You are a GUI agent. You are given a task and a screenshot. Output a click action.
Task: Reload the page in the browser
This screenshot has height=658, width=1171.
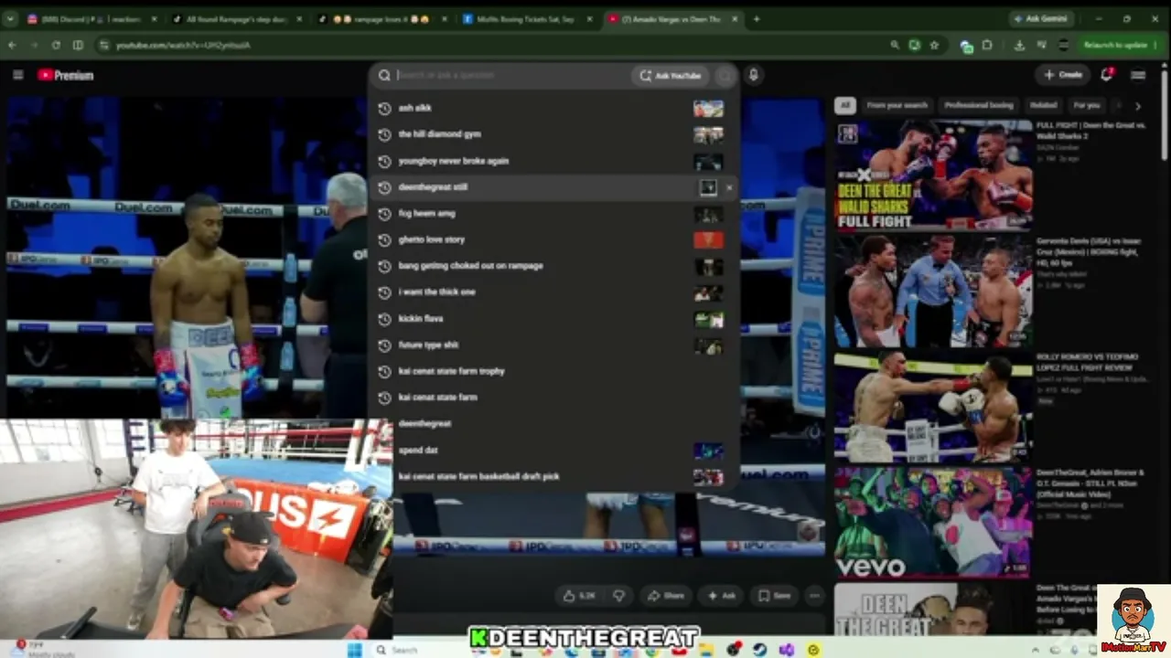(x=56, y=45)
